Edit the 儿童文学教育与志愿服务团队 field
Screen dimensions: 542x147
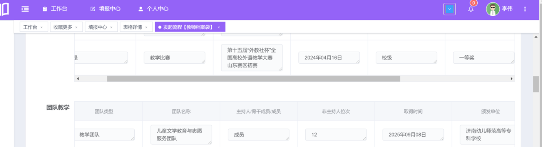point(181,135)
